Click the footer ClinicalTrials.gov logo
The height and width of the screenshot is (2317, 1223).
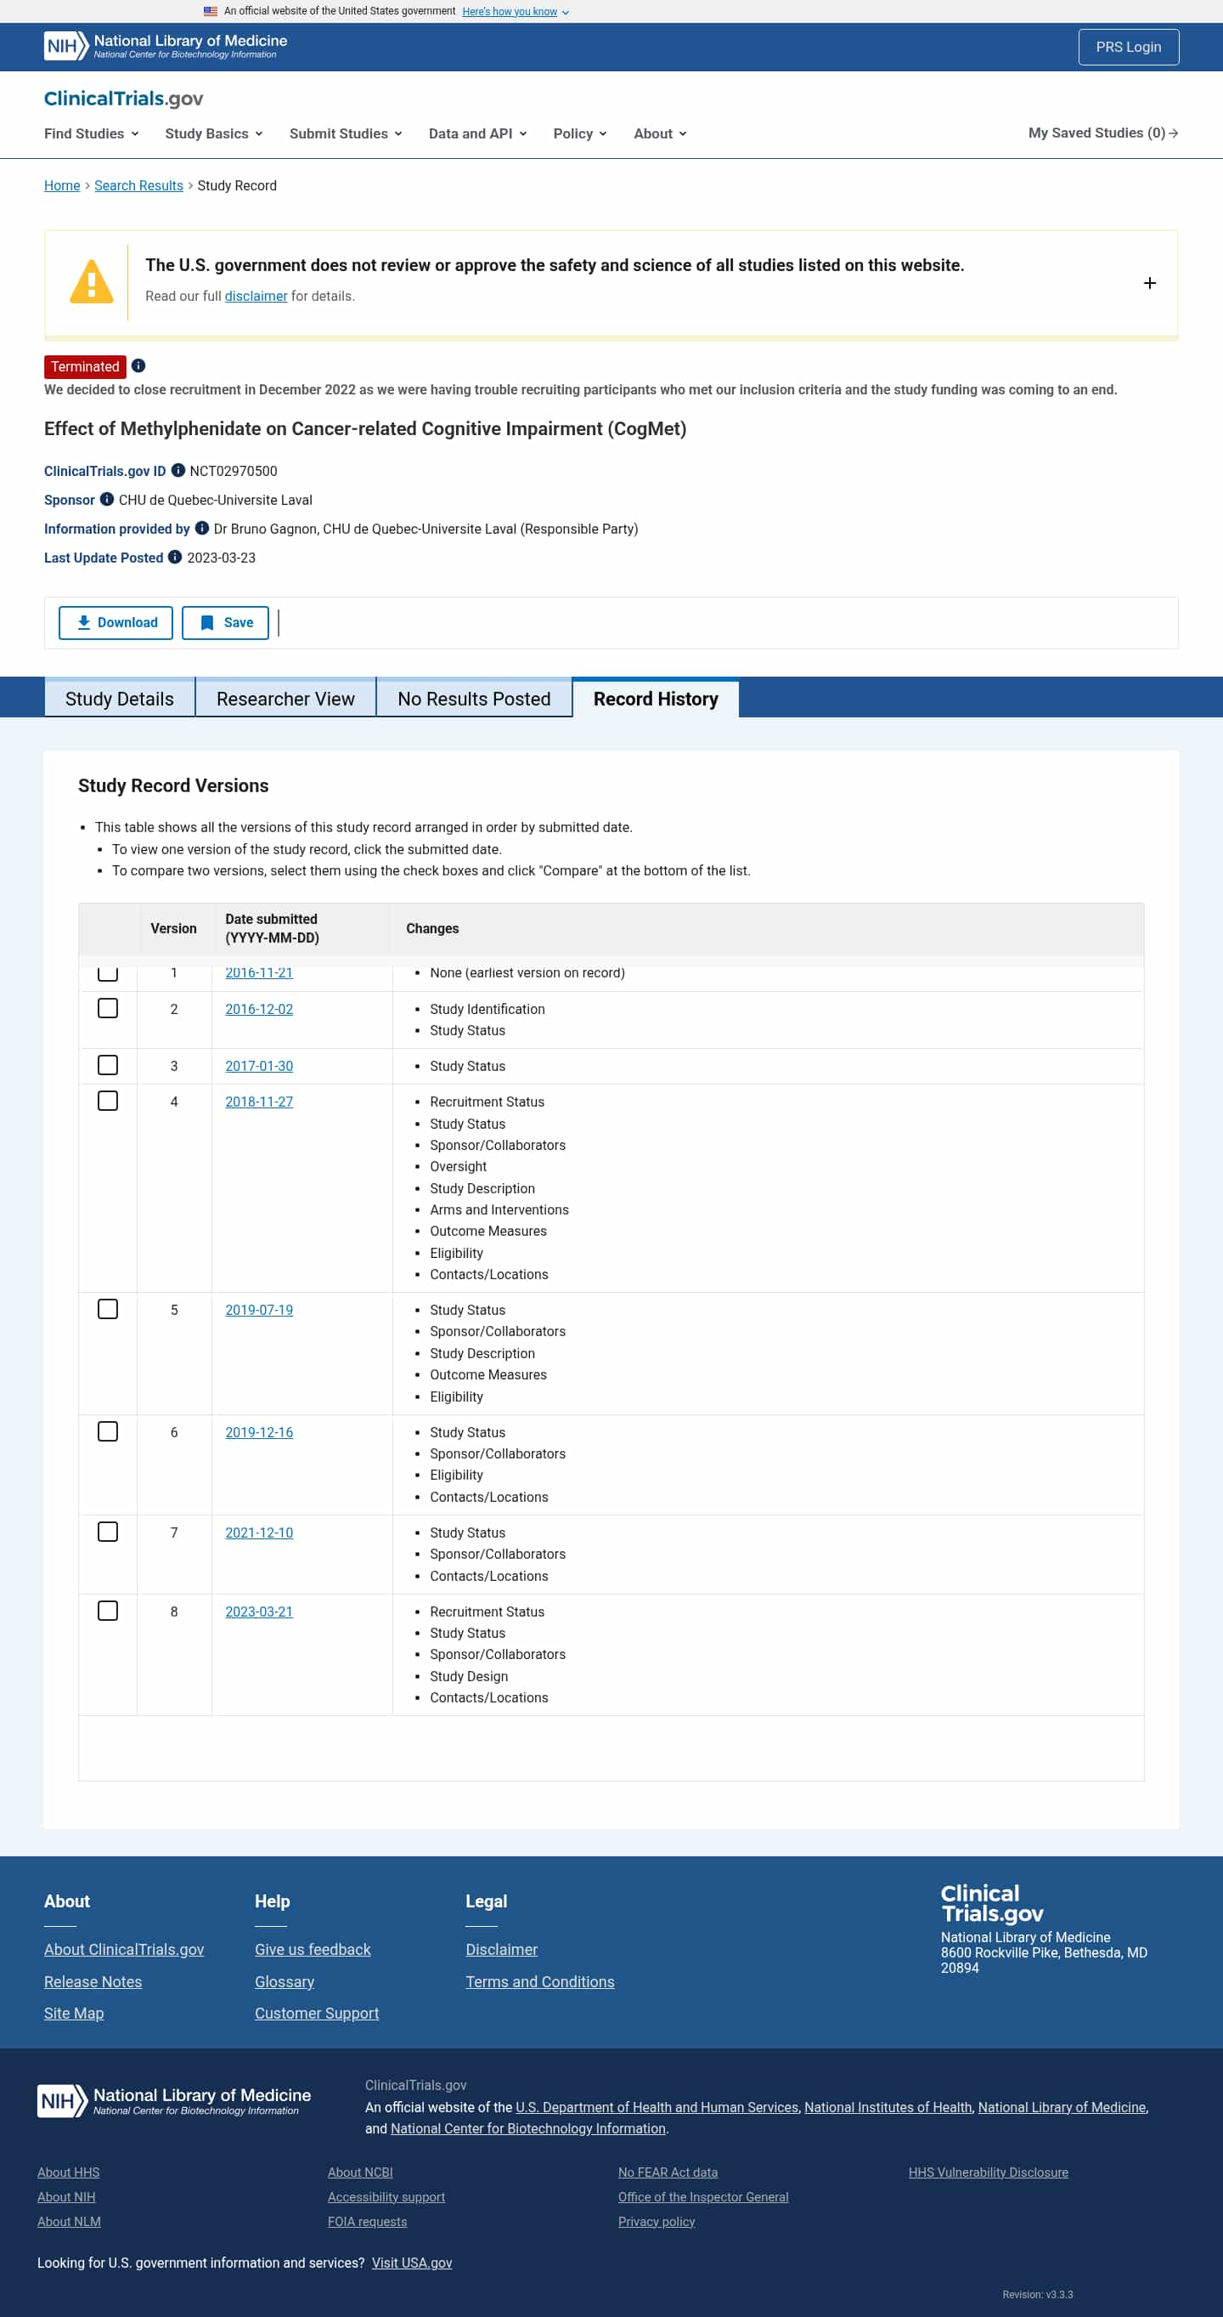(x=992, y=1903)
